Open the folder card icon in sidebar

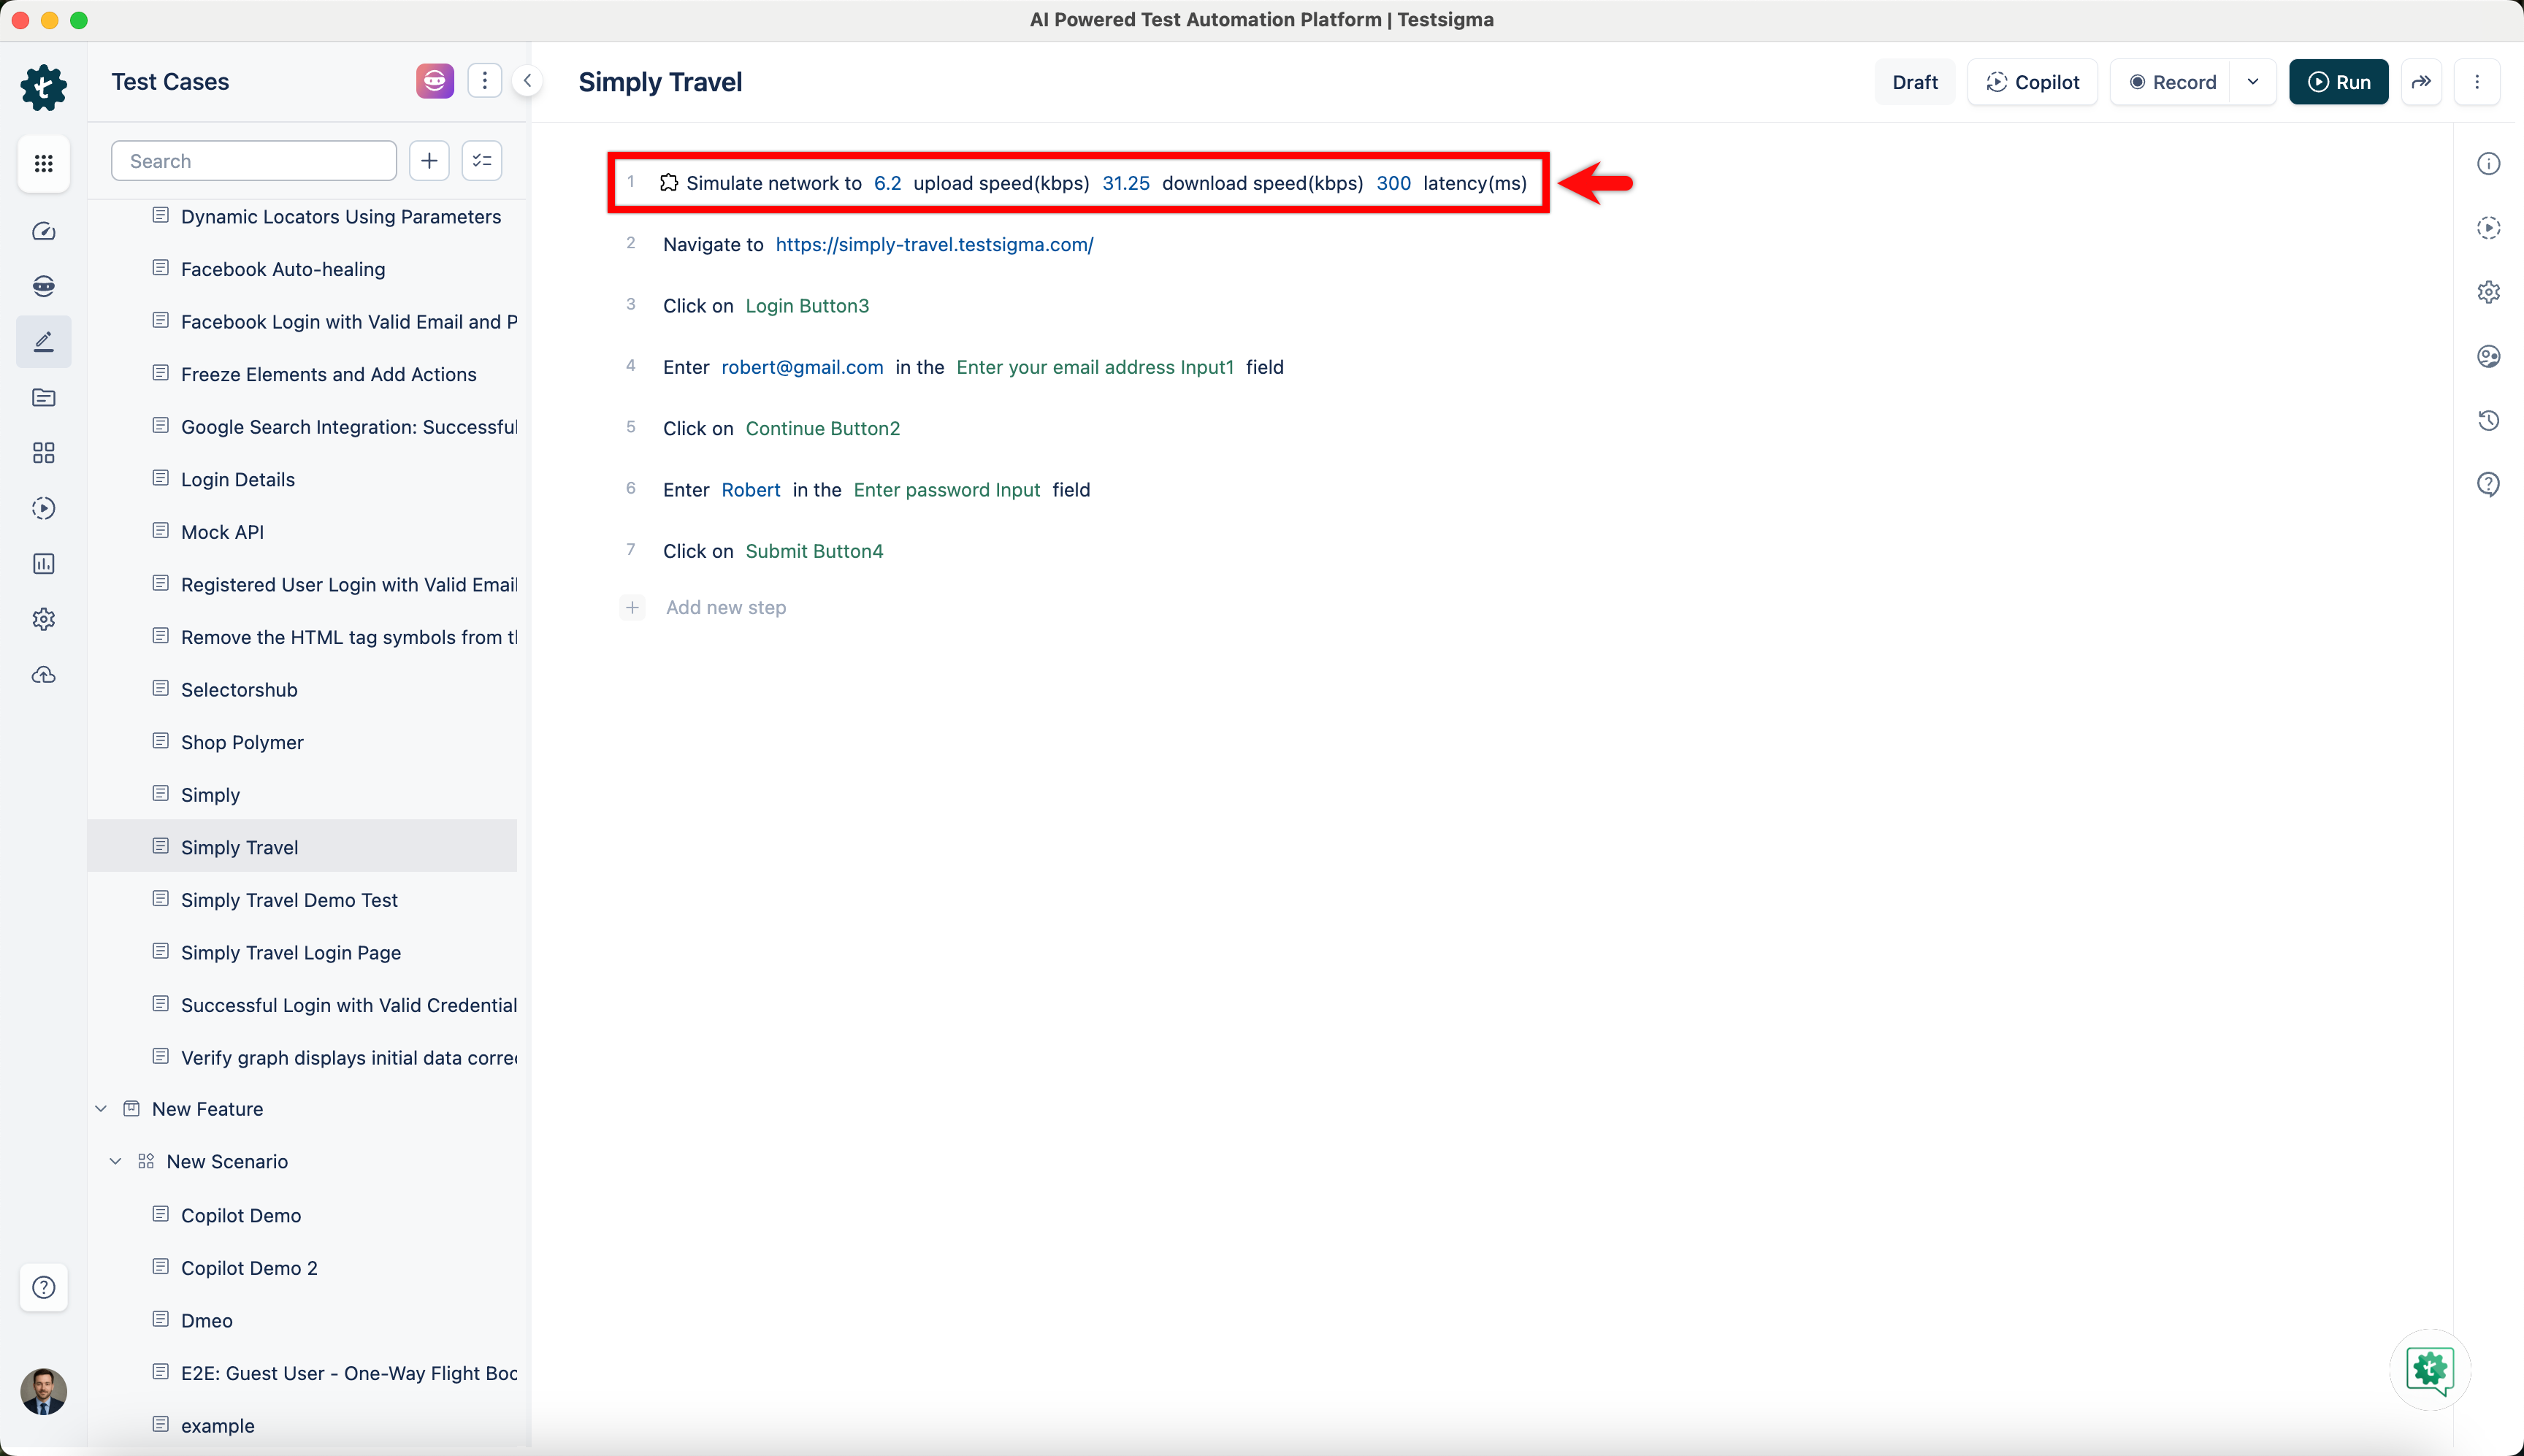coord(44,397)
